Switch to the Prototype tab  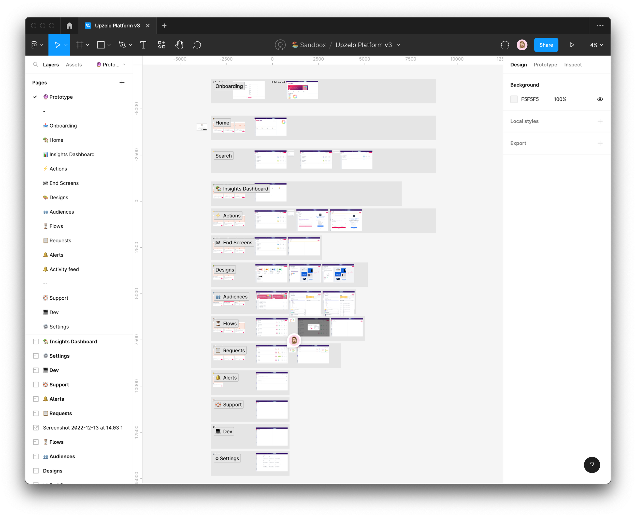click(545, 65)
